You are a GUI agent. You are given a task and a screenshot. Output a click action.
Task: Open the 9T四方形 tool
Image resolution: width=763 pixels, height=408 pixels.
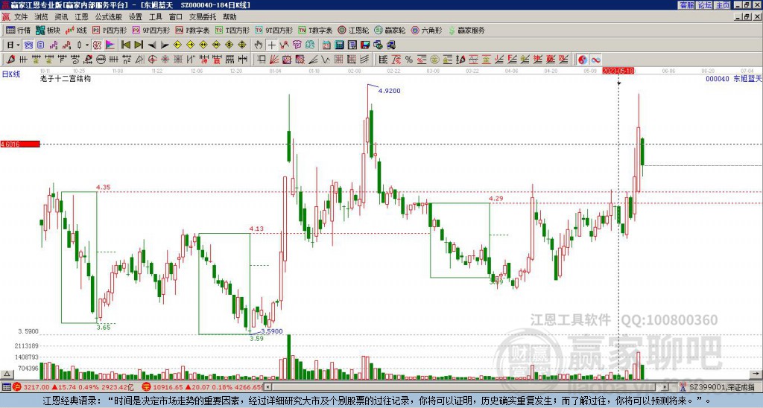tap(273, 30)
